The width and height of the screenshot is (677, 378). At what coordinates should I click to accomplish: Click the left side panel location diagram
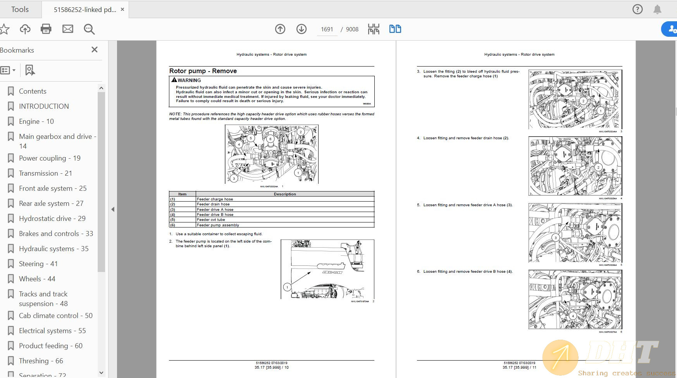pyautogui.click(x=327, y=269)
